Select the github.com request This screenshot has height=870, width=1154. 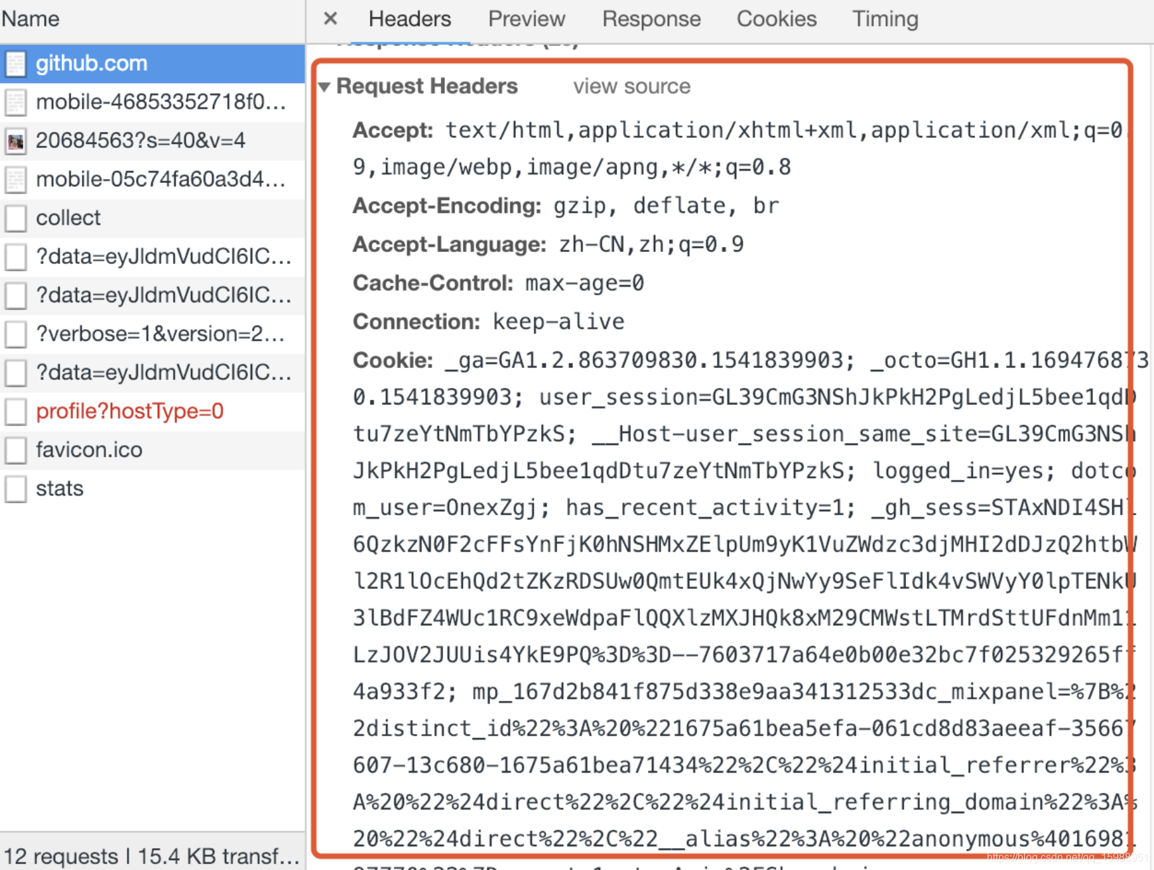pyautogui.click(x=153, y=64)
